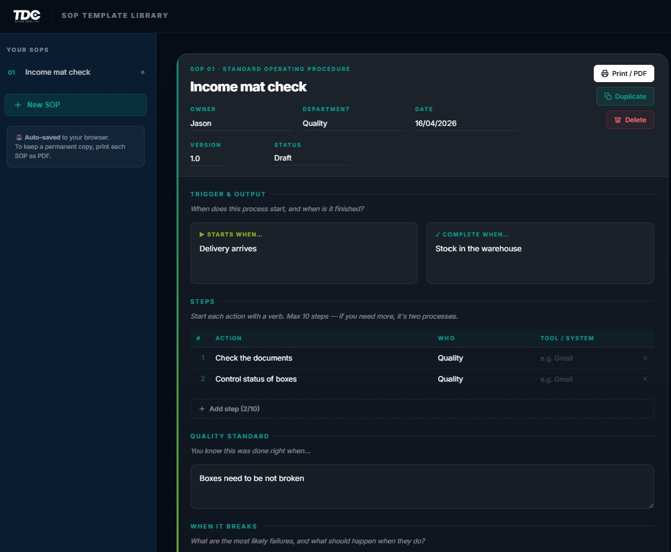This screenshot has width=671, height=552.
Task: Select 'Income mat check' in Your SOPs list
Action: pos(57,72)
